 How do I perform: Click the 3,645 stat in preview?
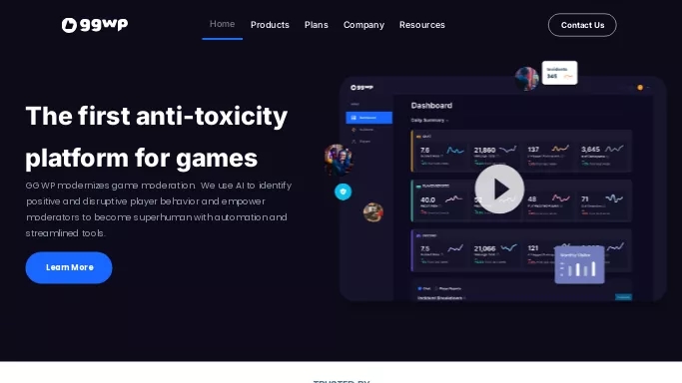click(x=590, y=149)
